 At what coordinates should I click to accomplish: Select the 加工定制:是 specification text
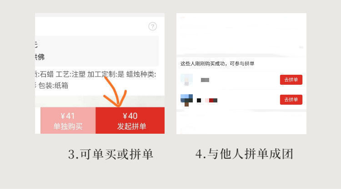point(105,74)
